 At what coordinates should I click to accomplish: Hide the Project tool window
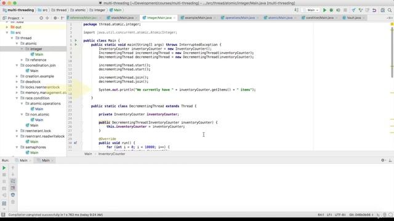click(62, 18)
